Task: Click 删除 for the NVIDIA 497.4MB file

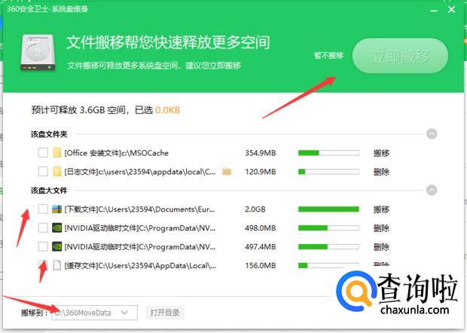Action: (x=381, y=247)
